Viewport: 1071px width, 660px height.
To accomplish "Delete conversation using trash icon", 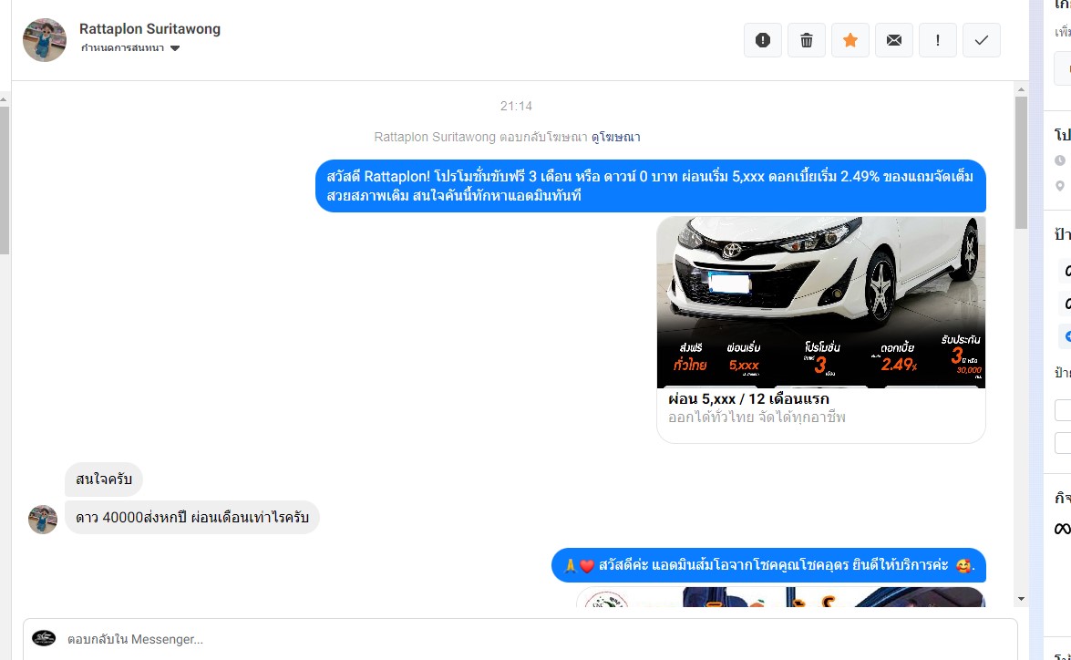I will [x=806, y=40].
